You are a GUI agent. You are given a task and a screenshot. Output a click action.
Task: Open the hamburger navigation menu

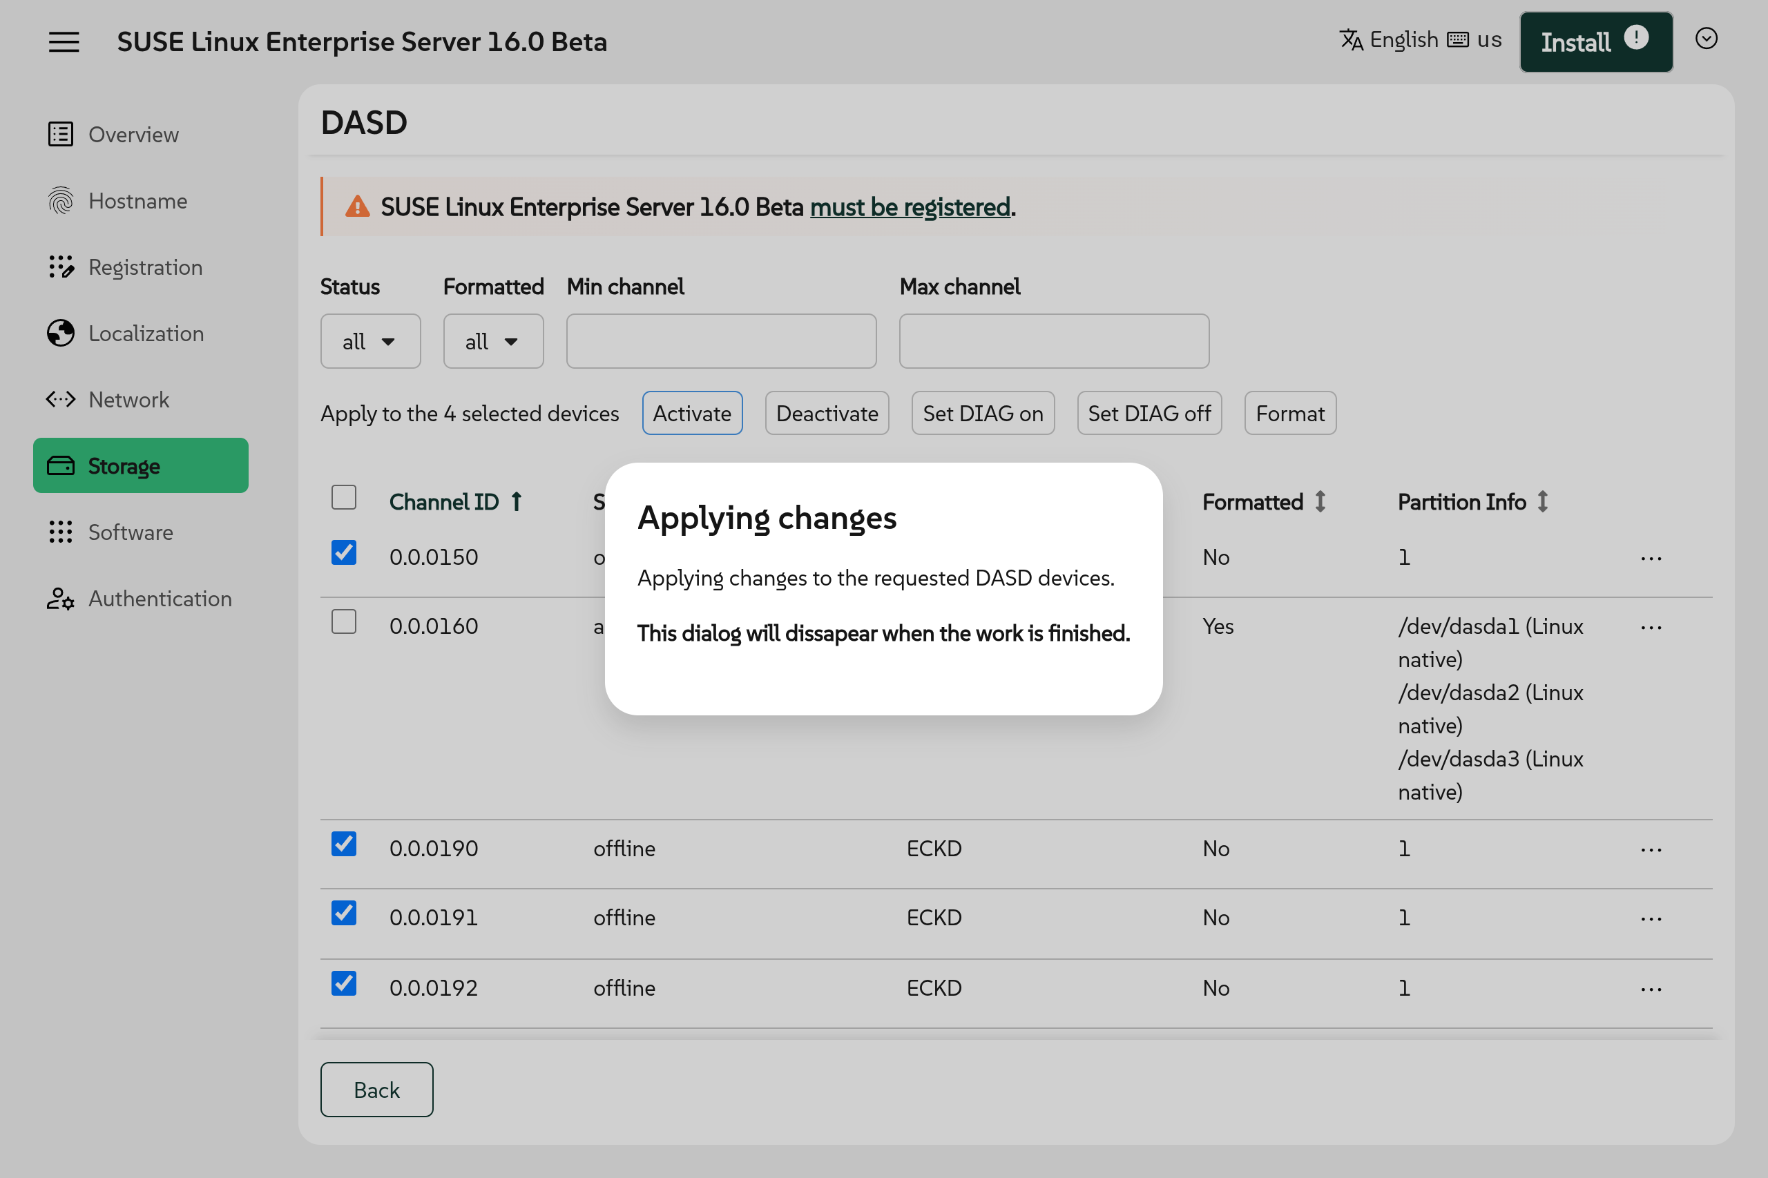64,41
